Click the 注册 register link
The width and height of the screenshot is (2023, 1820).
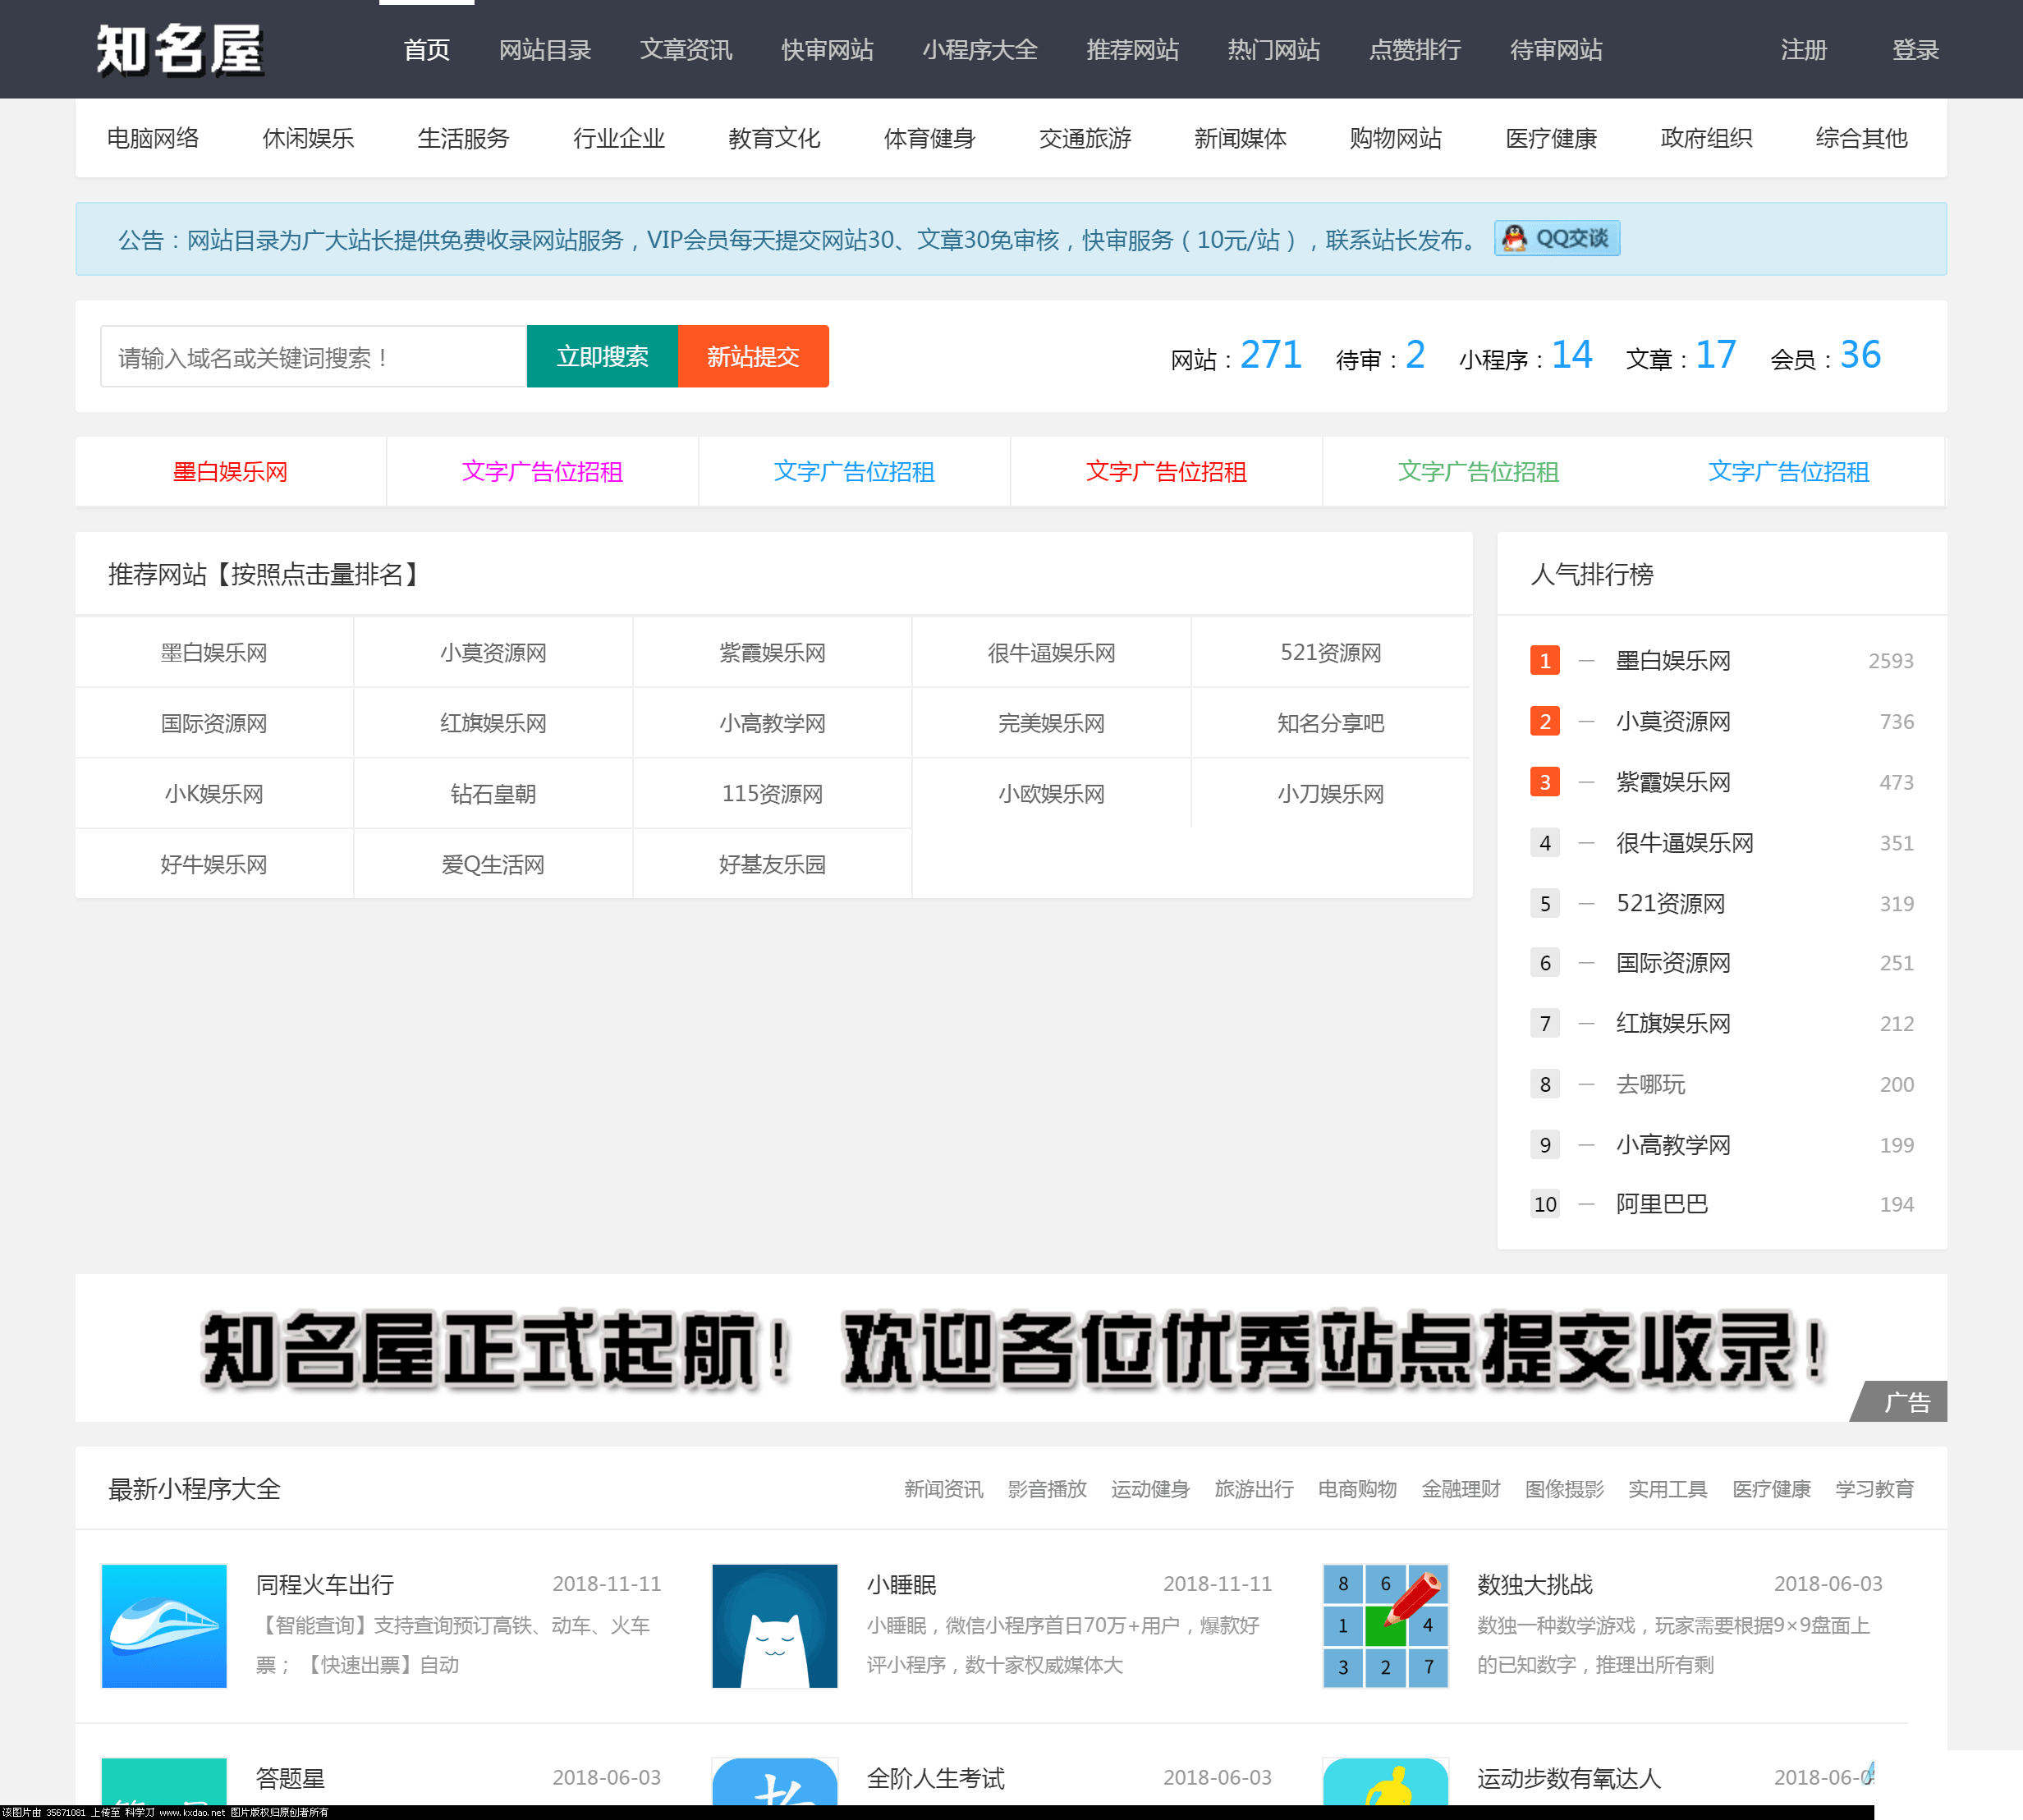1803,50
